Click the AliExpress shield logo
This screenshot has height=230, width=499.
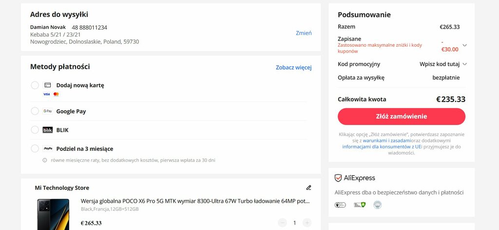point(338,178)
